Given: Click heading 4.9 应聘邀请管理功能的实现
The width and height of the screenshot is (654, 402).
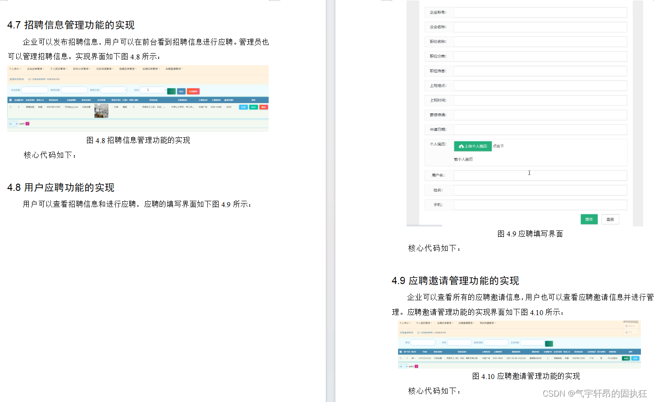Looking at the screenshot, I should coord(455,280).
